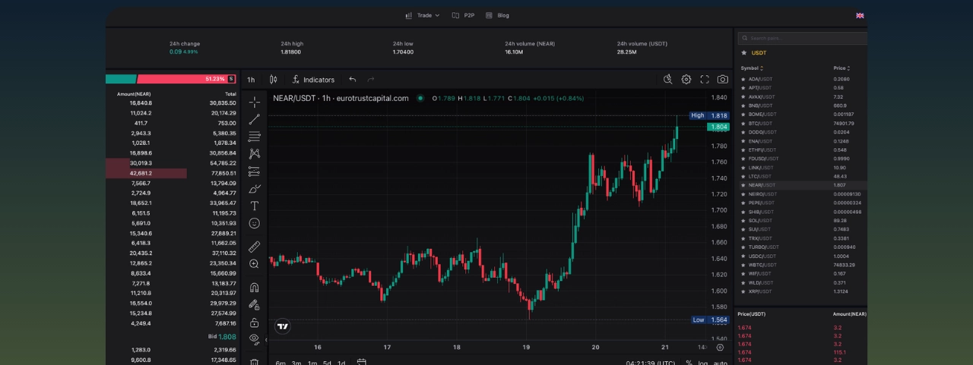Screen dimensions: 973x365
Task: Open the Blog page
Action: pos(498,15)
